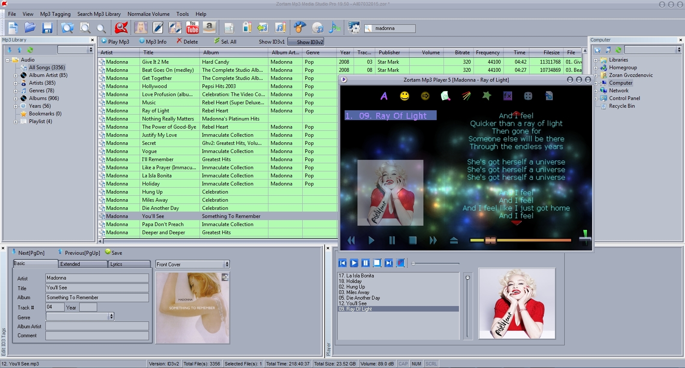Click the seek slider in Zortam Player window
The image size is (685, 368).
521,240
